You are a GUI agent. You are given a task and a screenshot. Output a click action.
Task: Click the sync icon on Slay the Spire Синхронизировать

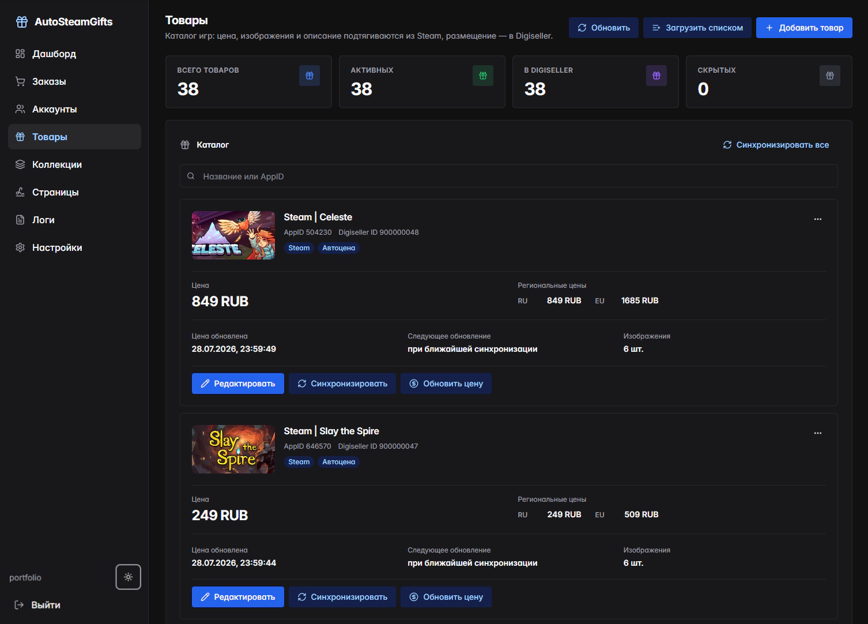302,597
